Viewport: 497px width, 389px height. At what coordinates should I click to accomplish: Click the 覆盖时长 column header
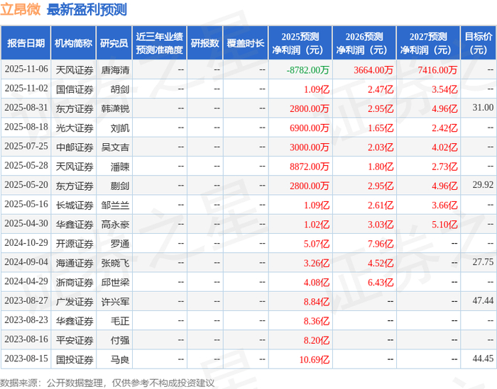point(246,43)
